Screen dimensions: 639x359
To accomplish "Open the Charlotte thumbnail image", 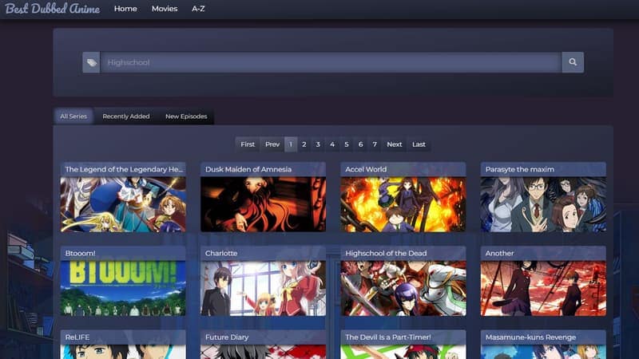I will 264,289.
